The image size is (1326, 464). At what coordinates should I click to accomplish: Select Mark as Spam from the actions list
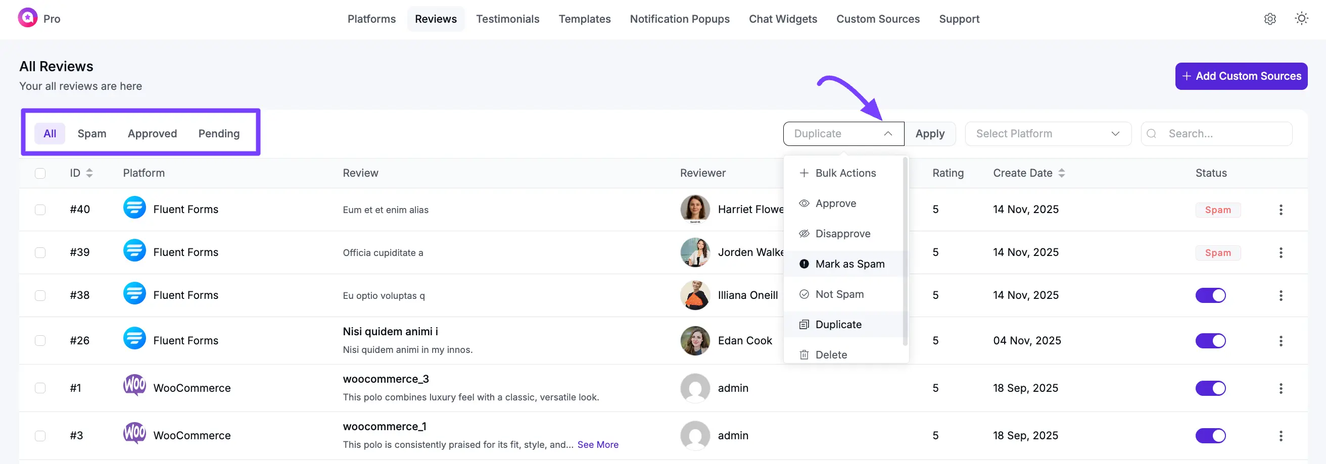coord(849,264)
